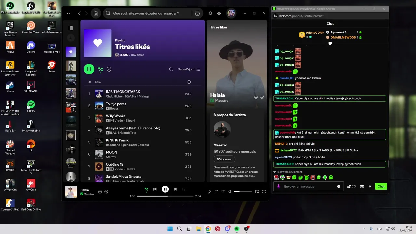Adjust the Spotify volume slider
This screenshot has height=234, width=416.
coord(242,192)
